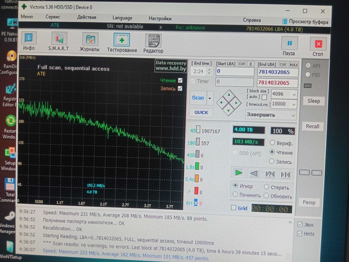
Task: Toggle block size auto checkbox
Action: click(264, 97)
